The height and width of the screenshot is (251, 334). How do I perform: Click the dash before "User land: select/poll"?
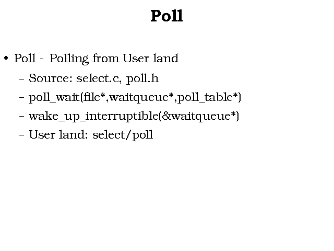(x=21, y=135)
